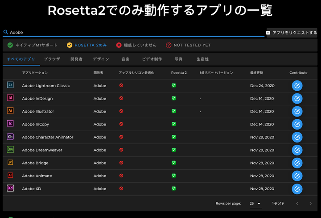Click the アプリをリクエストする button

coord(292,33)
